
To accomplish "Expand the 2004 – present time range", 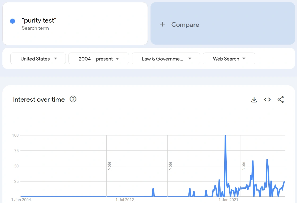I will pyautogui.click(x=98, y=59).
